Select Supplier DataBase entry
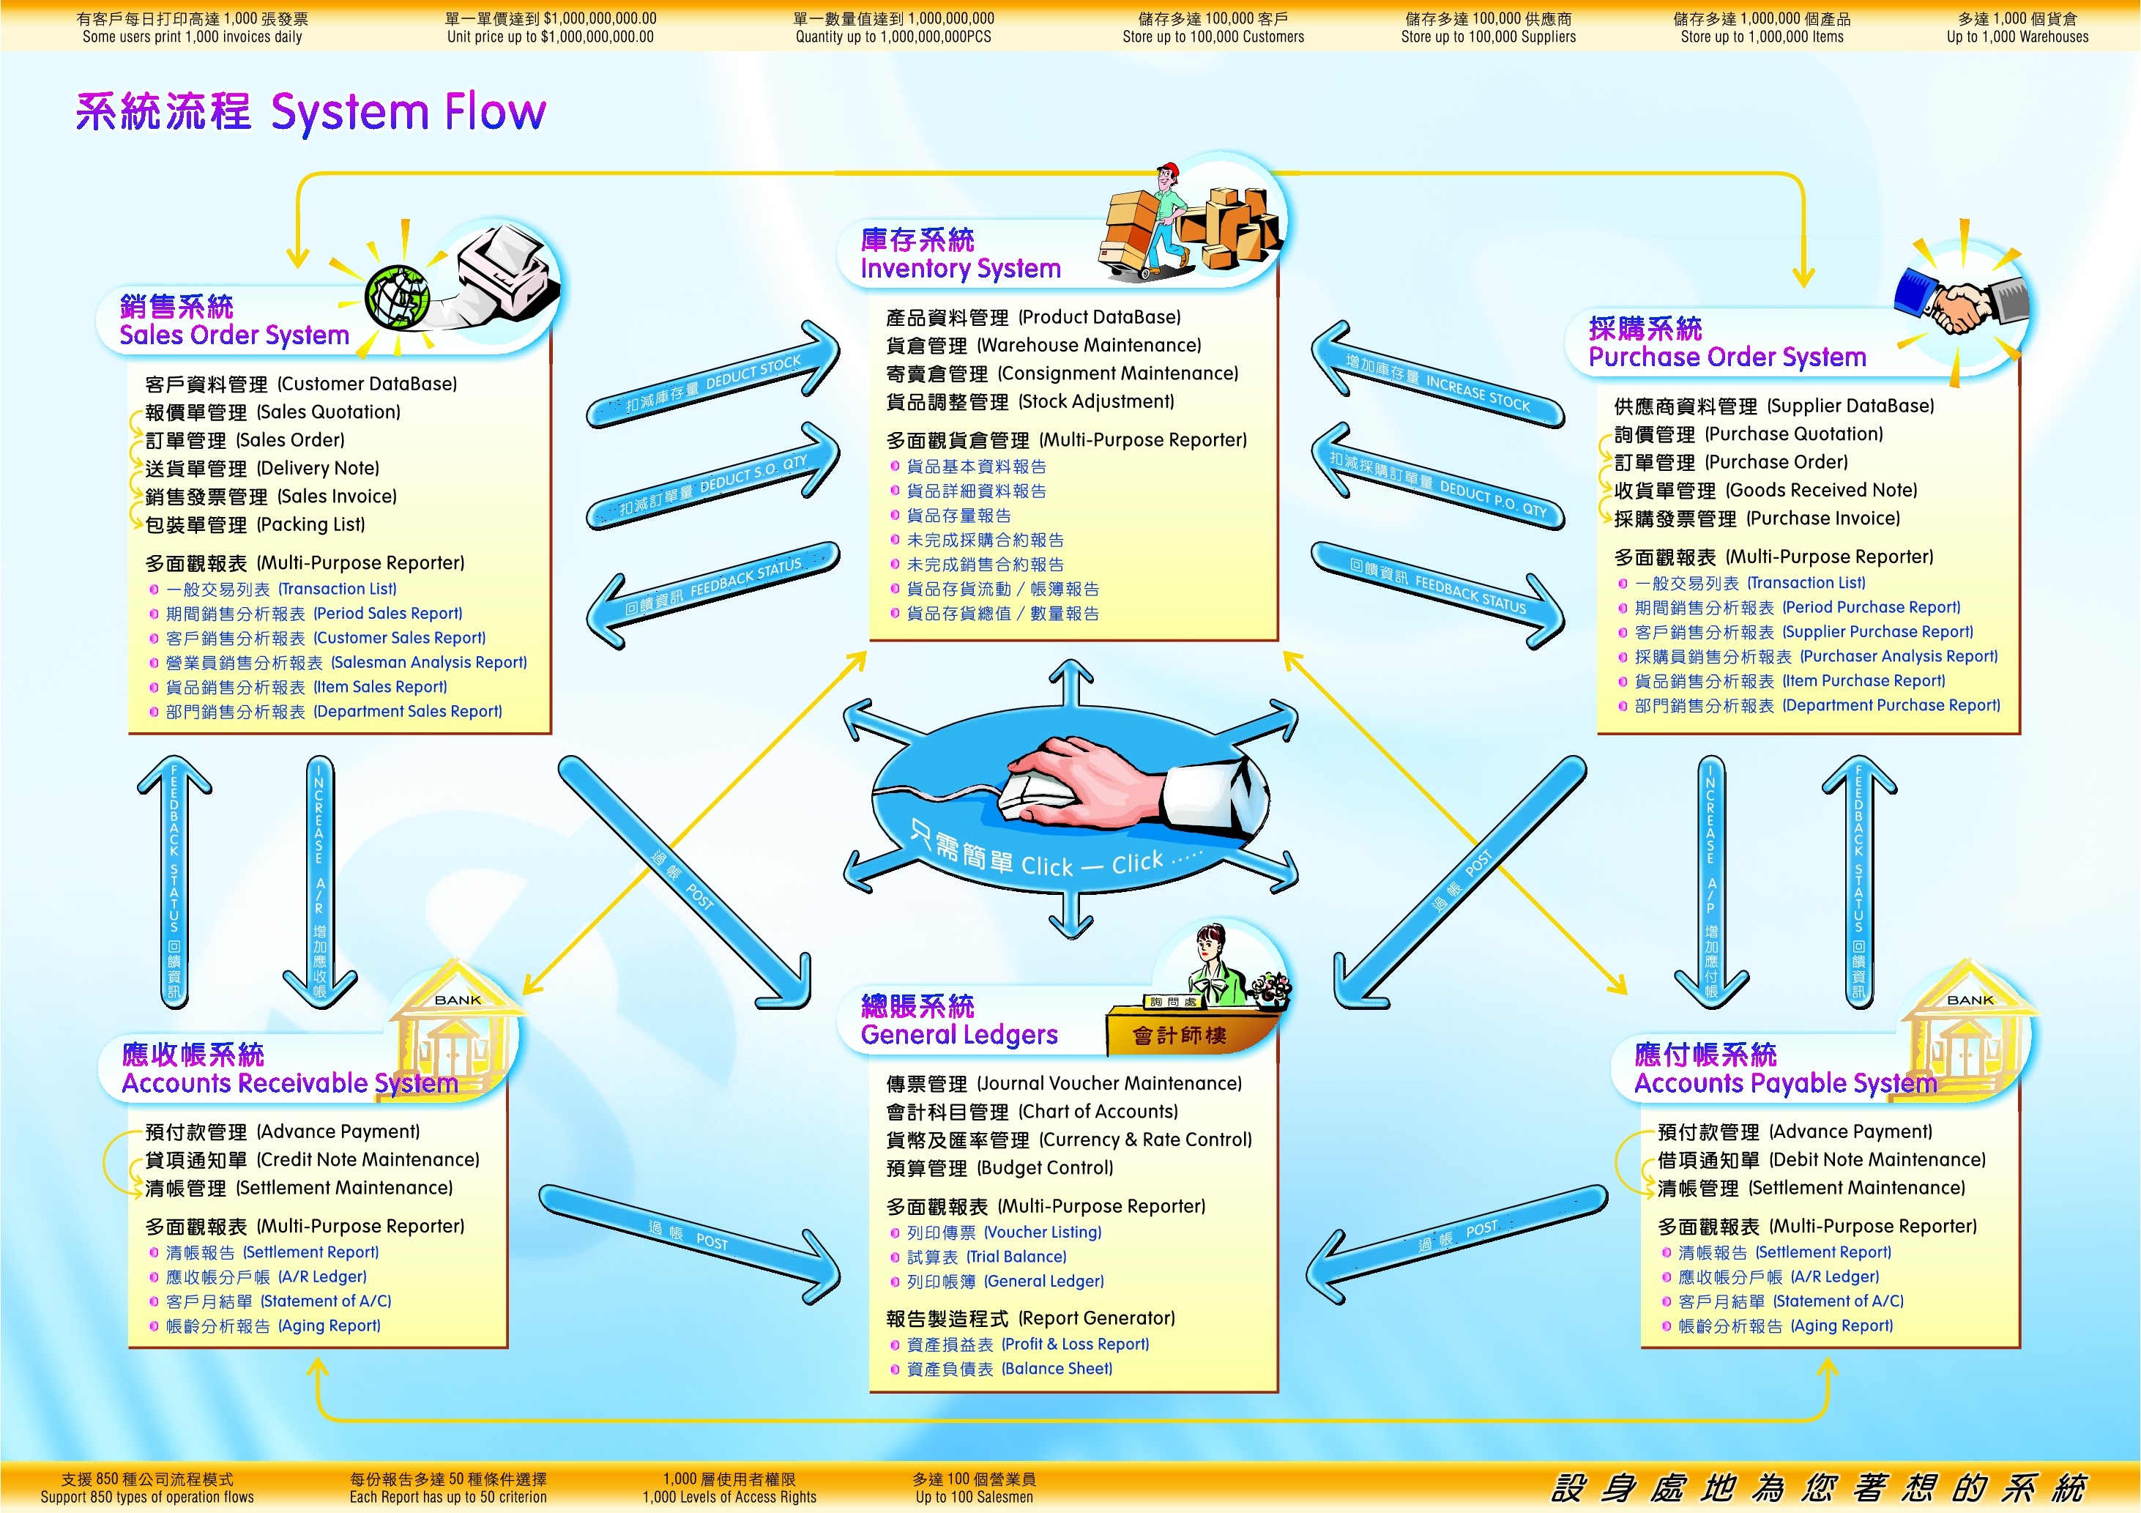The width and height of the screenshot is (2141, 1513). [x=1773, y=406]
